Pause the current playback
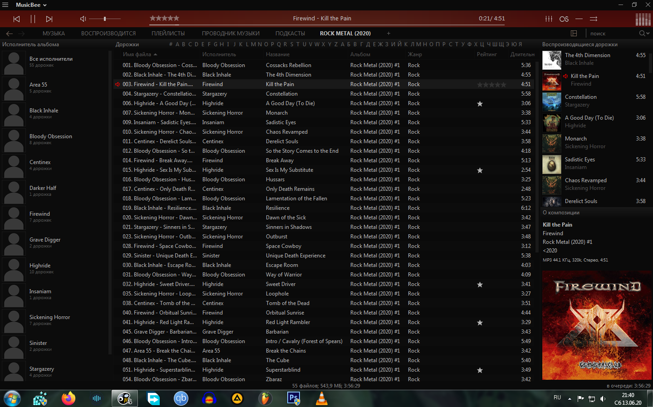Viewport: 653px width, 407px height. pos(33,19)
